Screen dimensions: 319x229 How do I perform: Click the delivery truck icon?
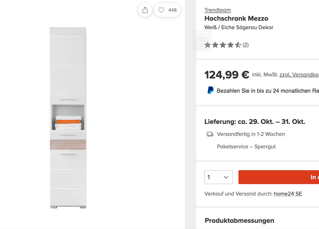(210, 134)
